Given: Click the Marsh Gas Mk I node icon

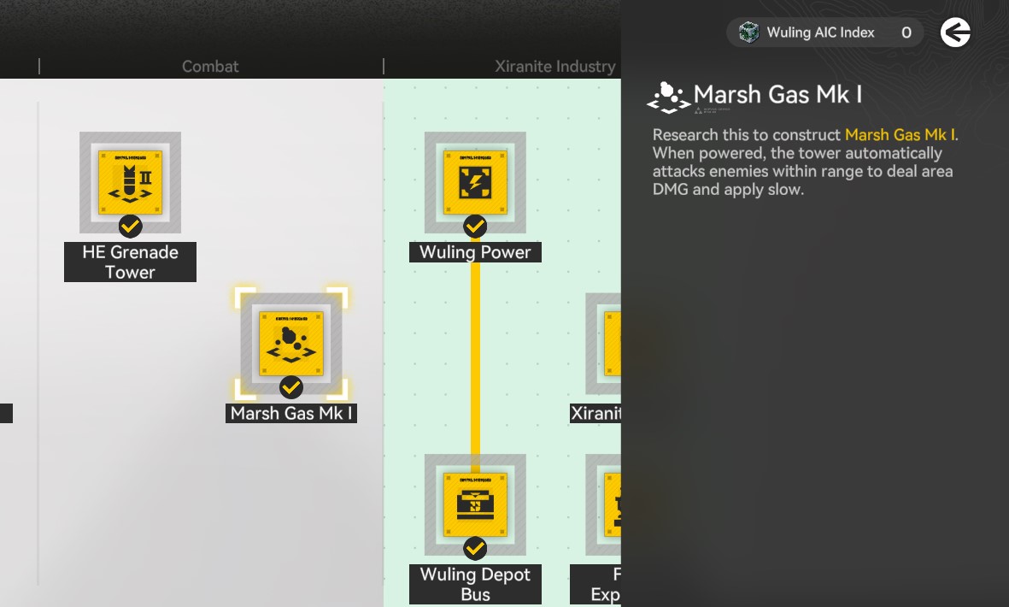Looking at the screenshot, I should click(290, 343).
